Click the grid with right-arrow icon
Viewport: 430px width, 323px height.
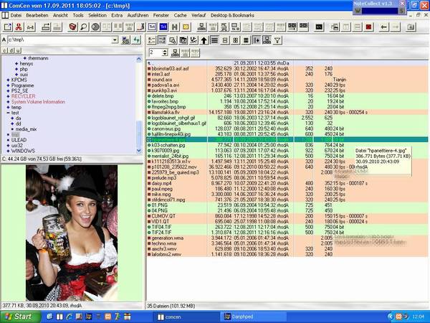pyautogui.click(x=292, y=27)
